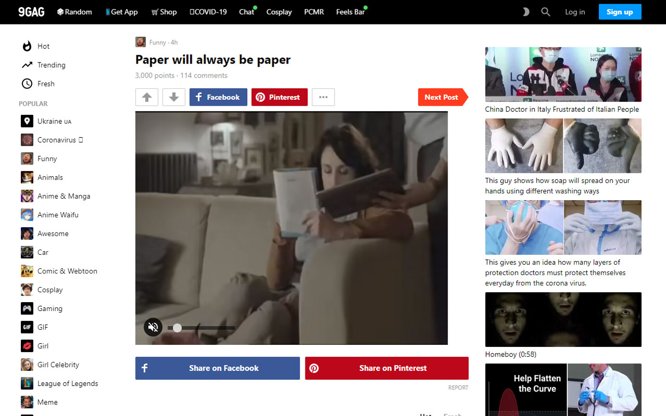Click the 9GAG logo
This screenshot has width=666, height=416.
(x=31, y=11)
